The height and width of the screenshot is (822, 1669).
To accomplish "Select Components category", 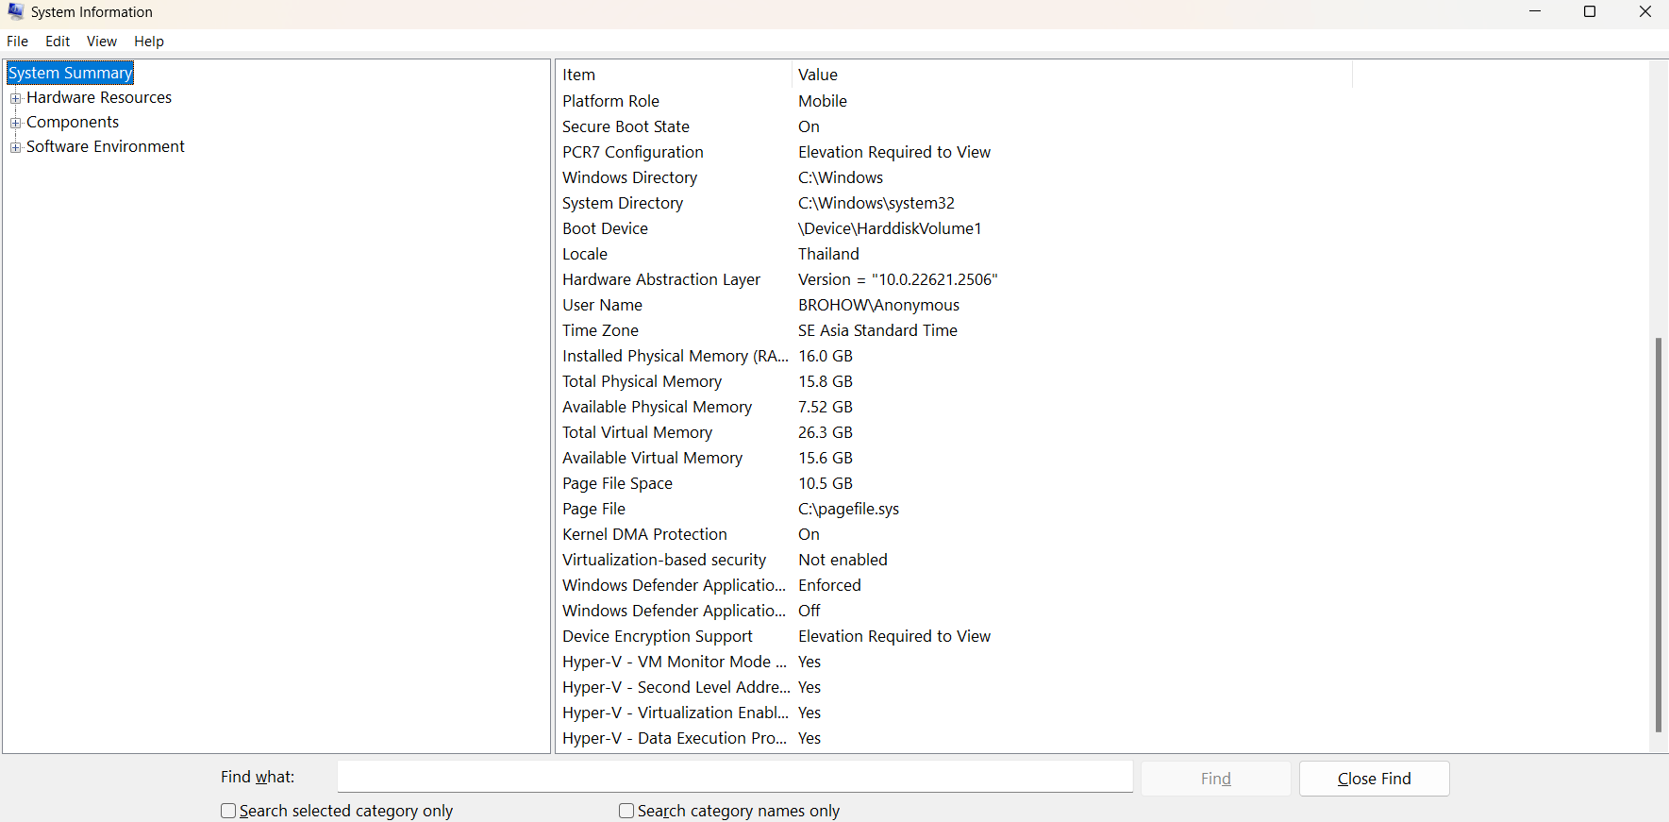I will click(x=73, y=122).
